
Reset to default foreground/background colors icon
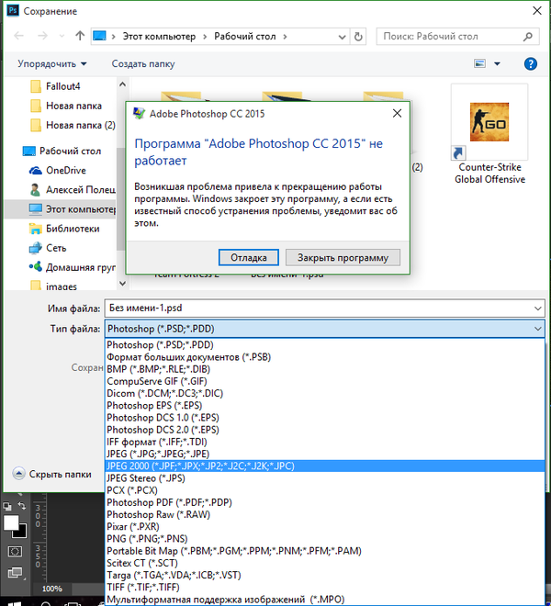(6, 506)
